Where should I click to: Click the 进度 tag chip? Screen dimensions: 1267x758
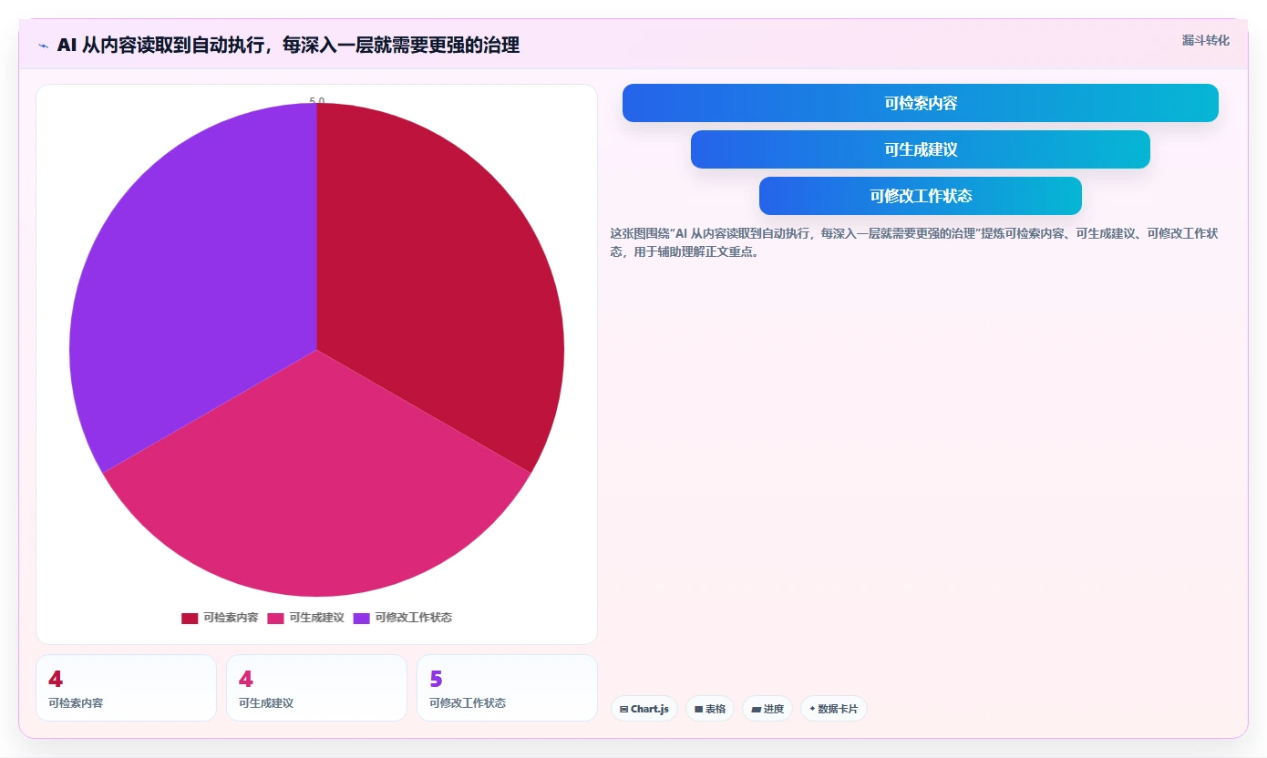pyautogui.click(x=767, y=709)
